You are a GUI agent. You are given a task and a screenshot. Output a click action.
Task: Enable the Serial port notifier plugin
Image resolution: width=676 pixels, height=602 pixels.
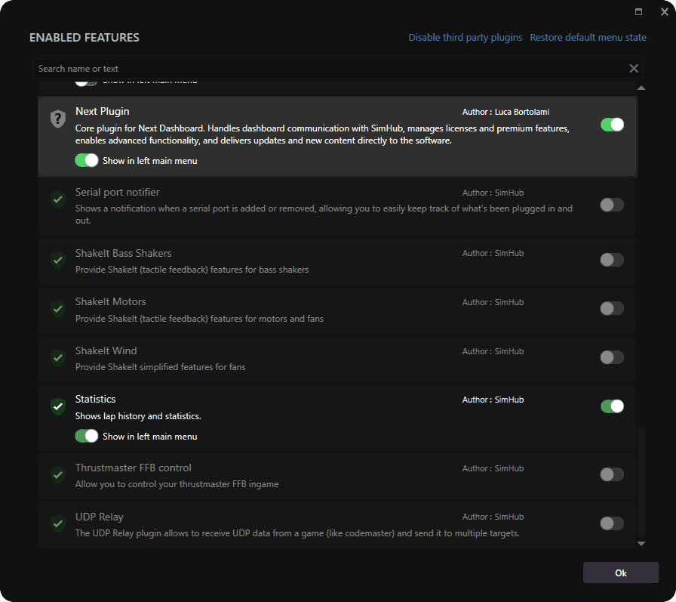612,205
